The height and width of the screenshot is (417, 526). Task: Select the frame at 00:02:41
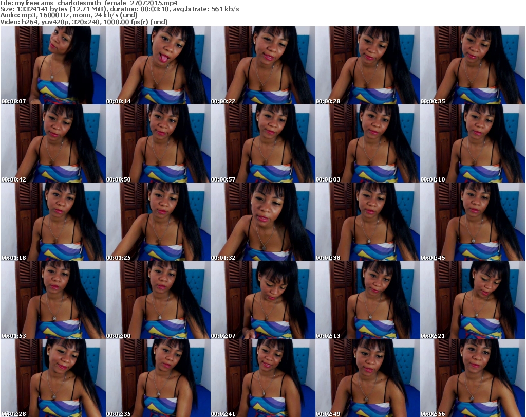click(262, 378)
